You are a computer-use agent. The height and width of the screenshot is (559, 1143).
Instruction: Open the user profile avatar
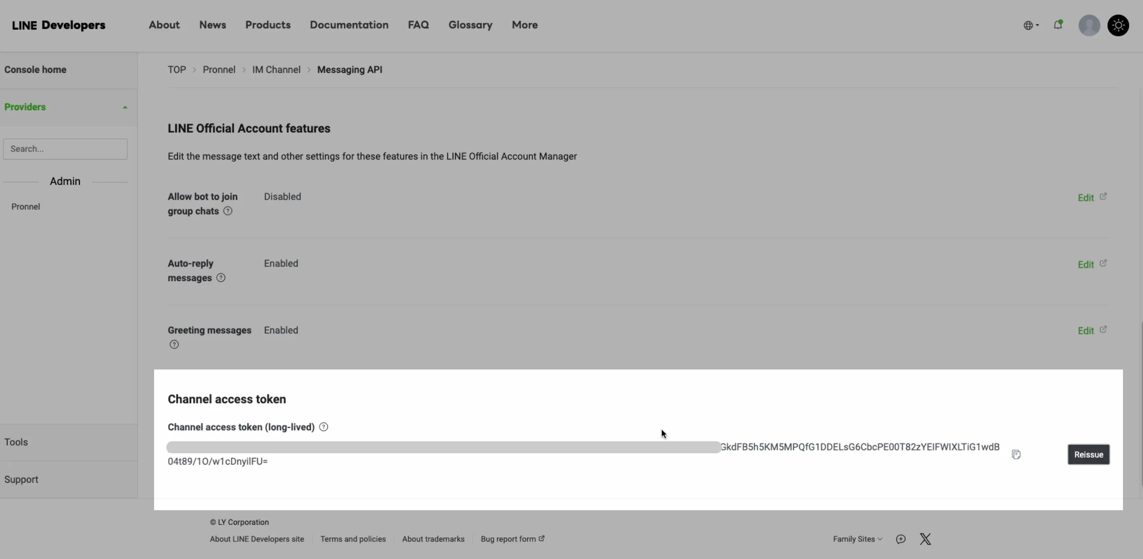tap(1089, 25)
